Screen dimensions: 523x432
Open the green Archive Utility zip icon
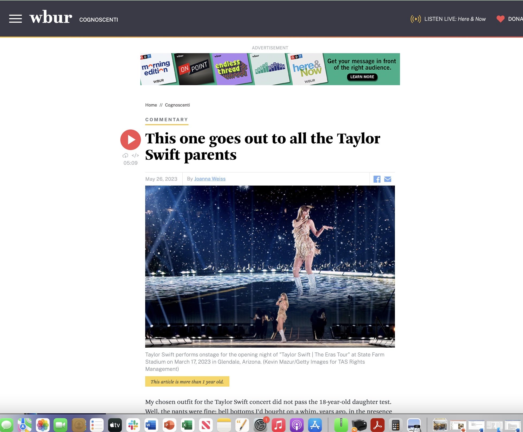coord(341,425)
